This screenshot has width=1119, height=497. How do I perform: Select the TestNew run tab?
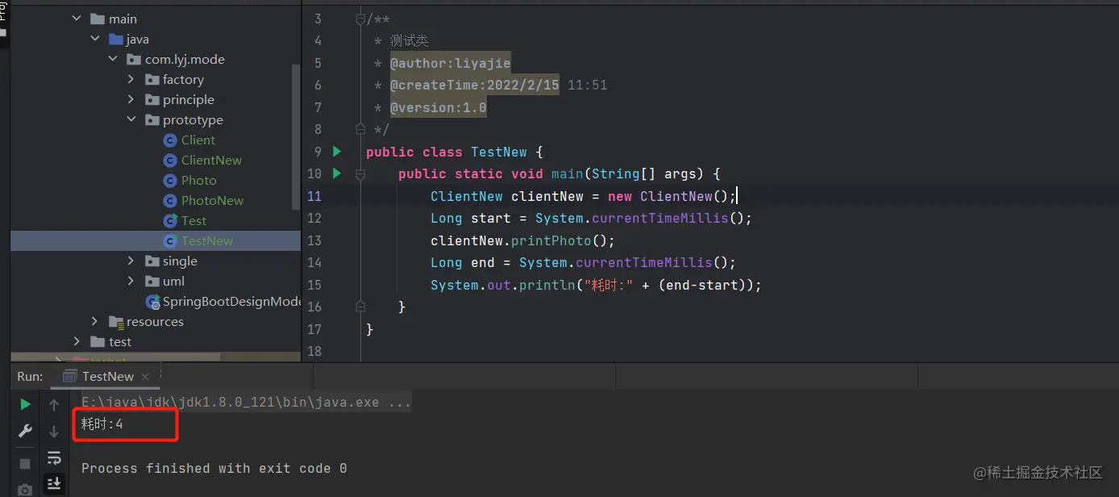click(107, 377)
